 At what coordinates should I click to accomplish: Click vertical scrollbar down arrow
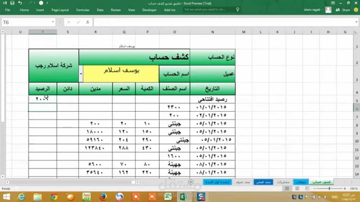[x=3, y=177]
